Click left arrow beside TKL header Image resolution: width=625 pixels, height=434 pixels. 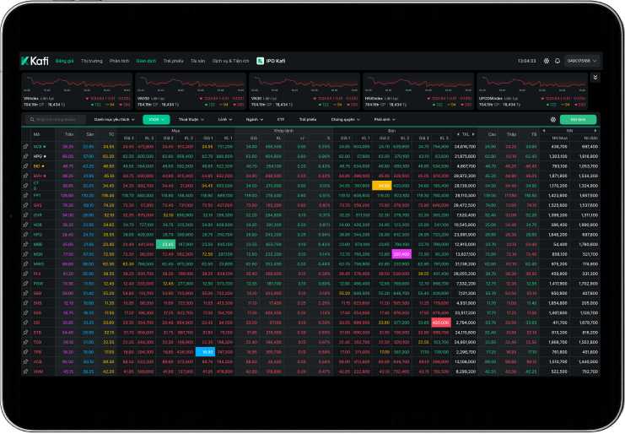(x=458, y=134)
